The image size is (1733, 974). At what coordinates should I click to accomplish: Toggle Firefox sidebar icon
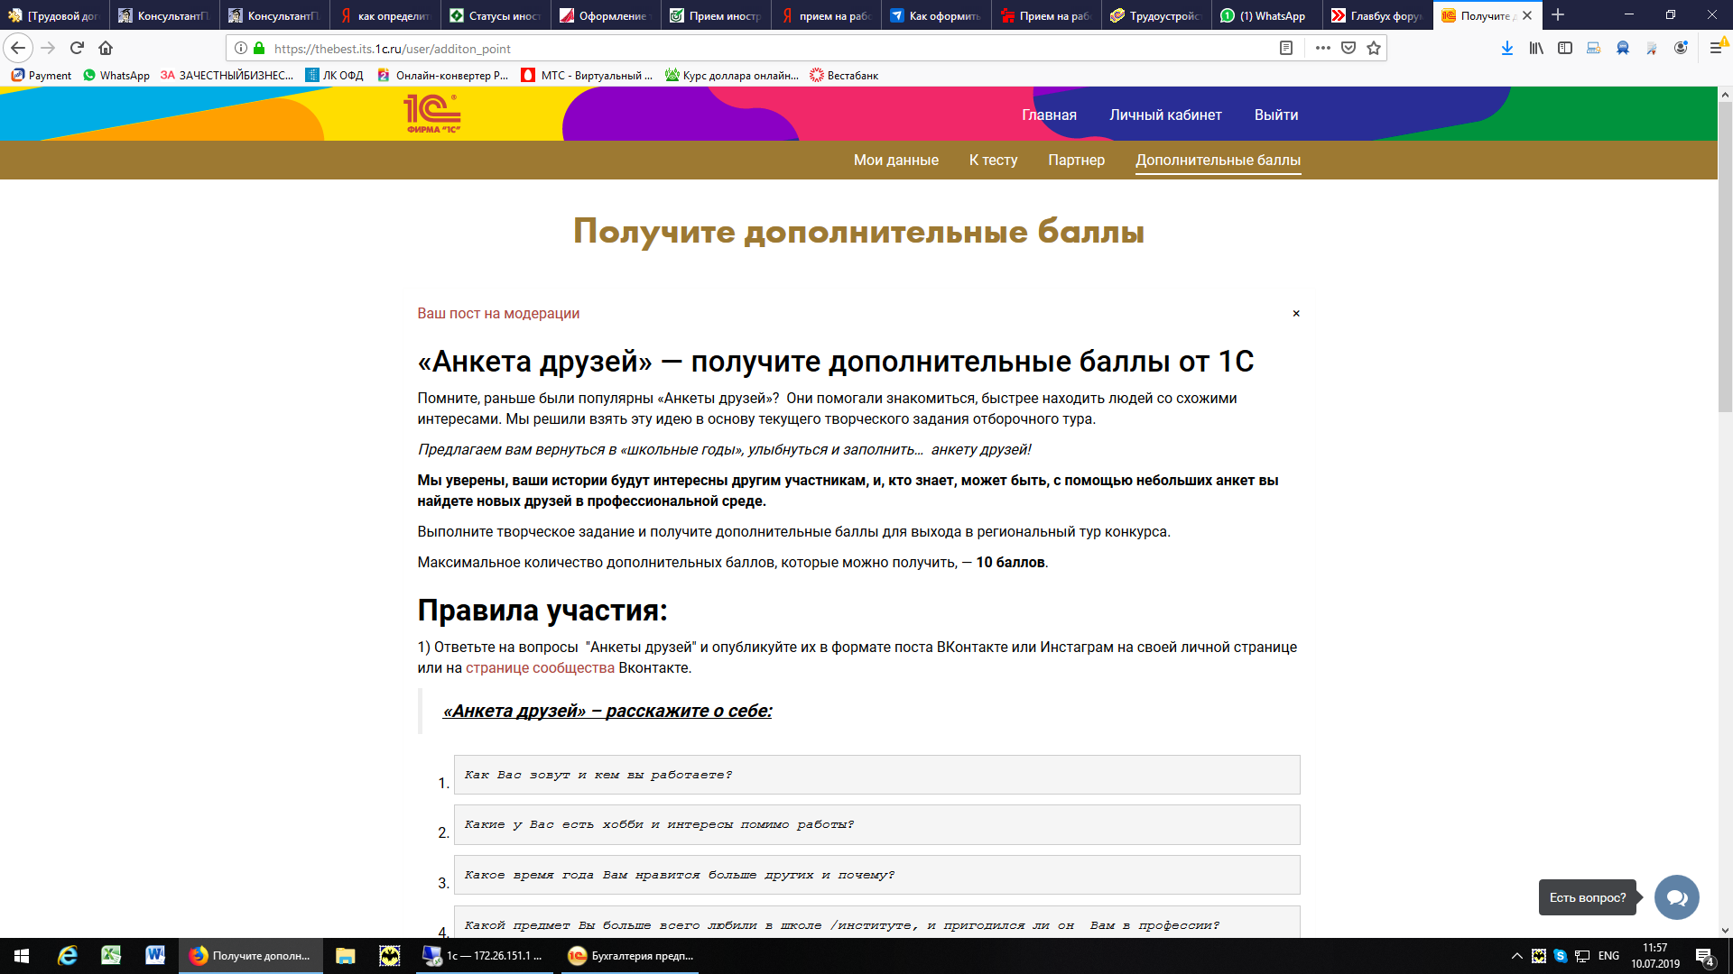1565,49
